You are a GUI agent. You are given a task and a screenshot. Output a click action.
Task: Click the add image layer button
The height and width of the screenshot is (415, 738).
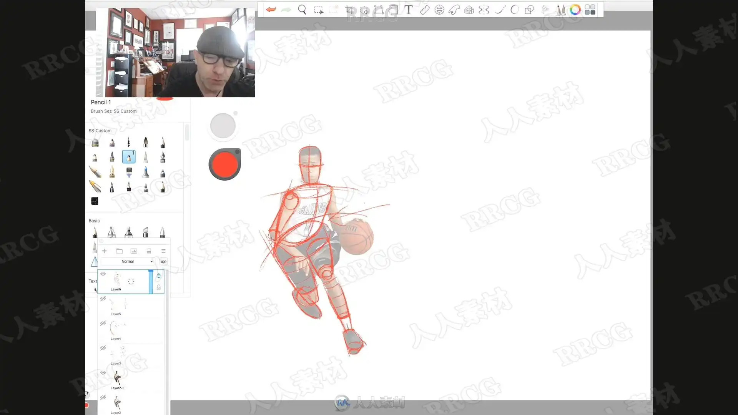pyautogui.click(x=134, y=251)
